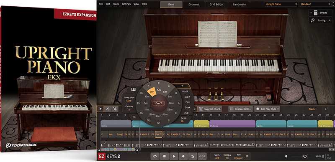Switch to the Keys tab
This screenshot has width=335, height=162.
pos(171,4)
